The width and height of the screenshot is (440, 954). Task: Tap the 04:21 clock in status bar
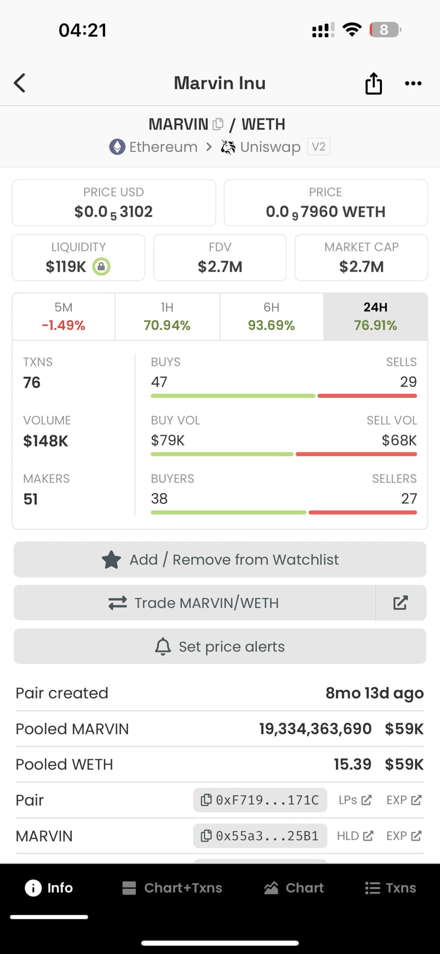click(82, 30)
